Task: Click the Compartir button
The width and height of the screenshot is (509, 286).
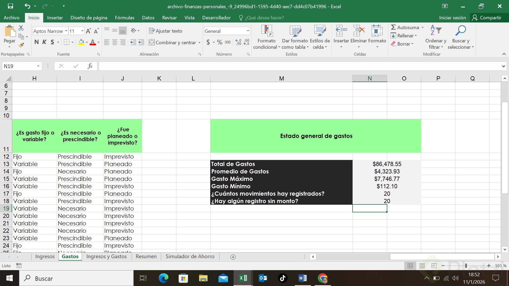Action: click(x=487, y=18)
